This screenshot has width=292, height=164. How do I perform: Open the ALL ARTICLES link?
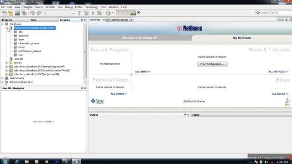click(278, 72)
